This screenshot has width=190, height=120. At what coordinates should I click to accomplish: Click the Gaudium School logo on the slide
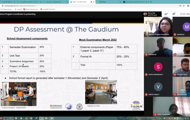pyautogui.click(x=137, y=106)
